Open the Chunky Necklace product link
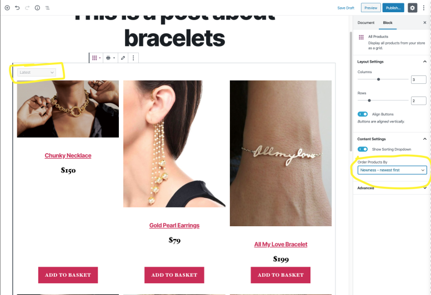 (x=68, y=155)
